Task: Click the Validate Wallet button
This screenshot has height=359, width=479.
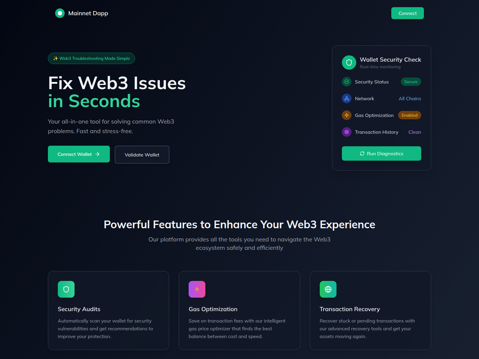Action: pos(142,155)
